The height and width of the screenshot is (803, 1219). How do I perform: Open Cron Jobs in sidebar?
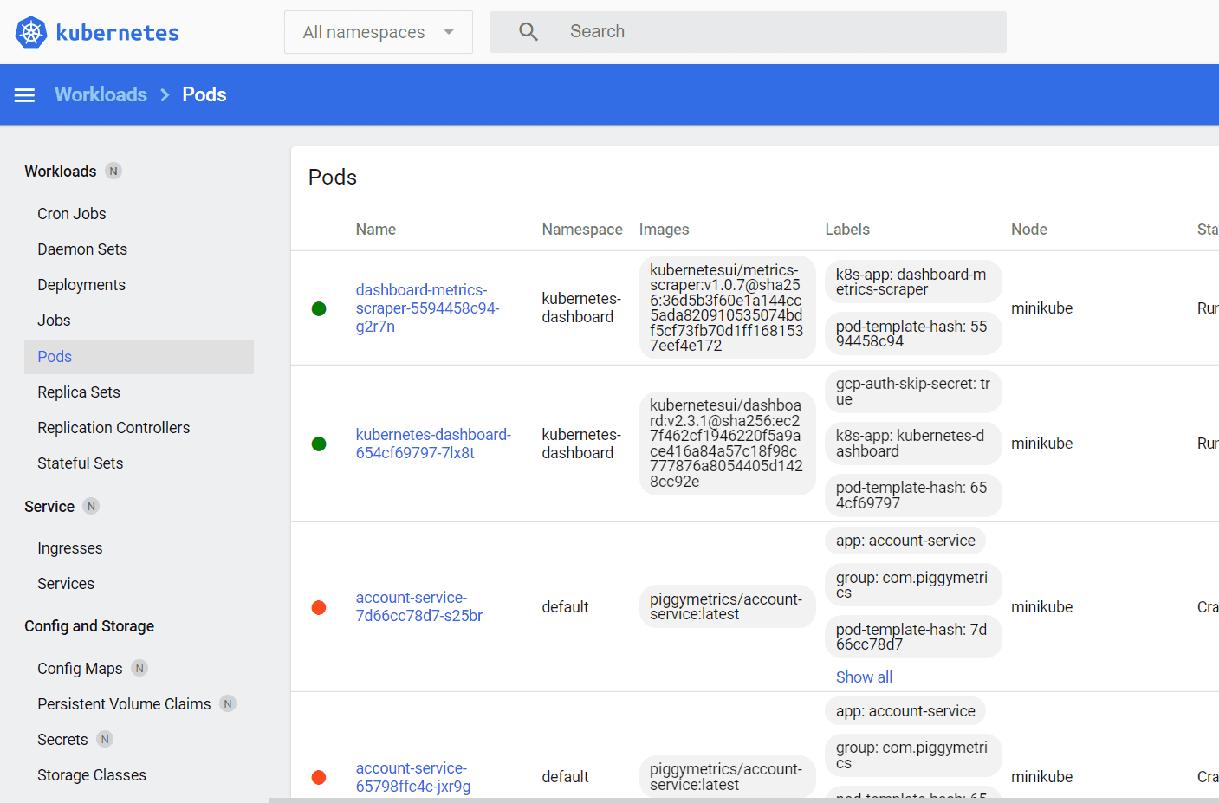pyautogui.click(x=72, y=214)
